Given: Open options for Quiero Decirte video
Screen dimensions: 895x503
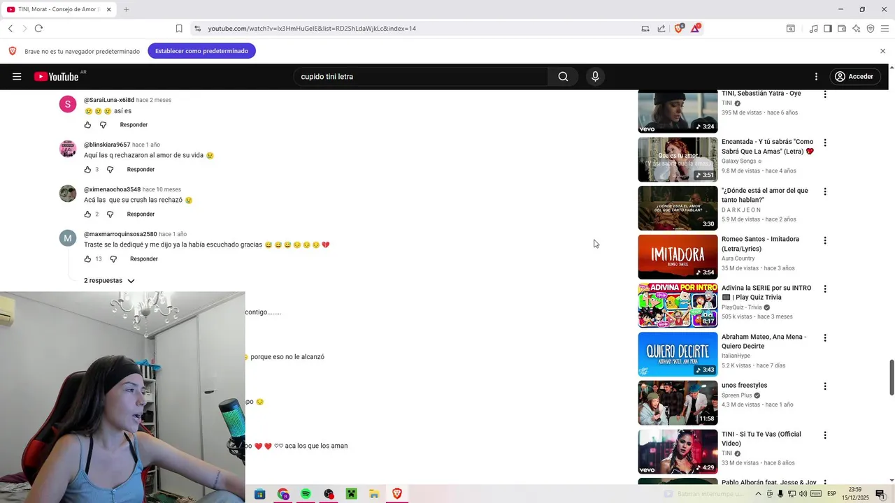Looking at the screenshot, I should (825, 337).
